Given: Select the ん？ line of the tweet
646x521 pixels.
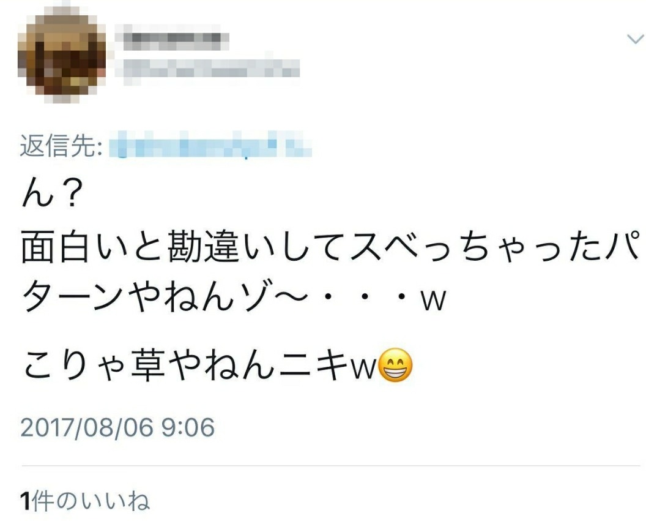Looking at the screenshot, I should (x=50, y=195).
